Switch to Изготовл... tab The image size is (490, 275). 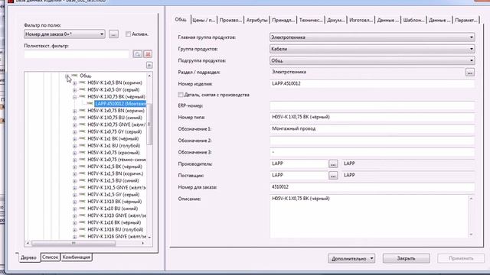tap(361, 20)
